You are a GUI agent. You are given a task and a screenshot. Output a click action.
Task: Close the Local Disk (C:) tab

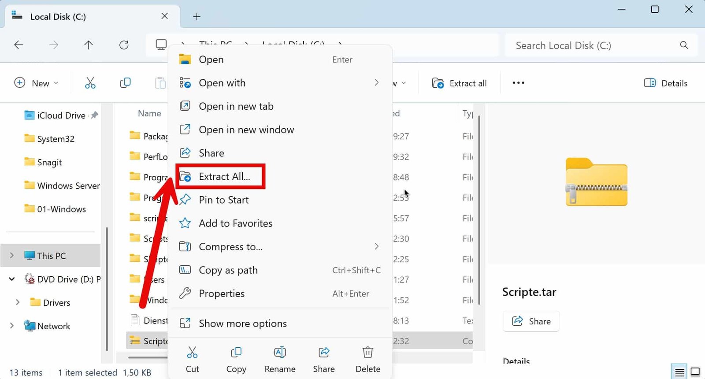[x=164, y=16]
